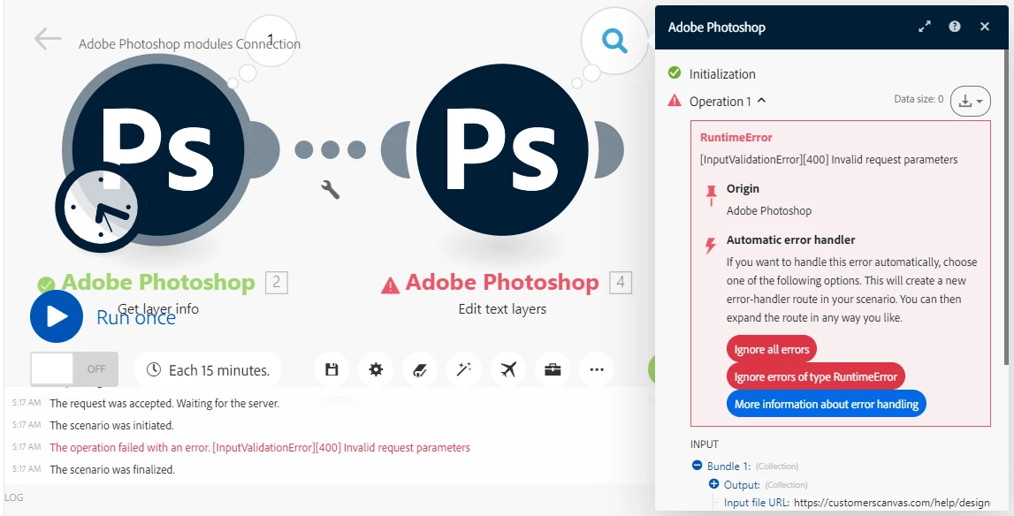
Task: Click the green Initialization check icon
Action: 675,72
